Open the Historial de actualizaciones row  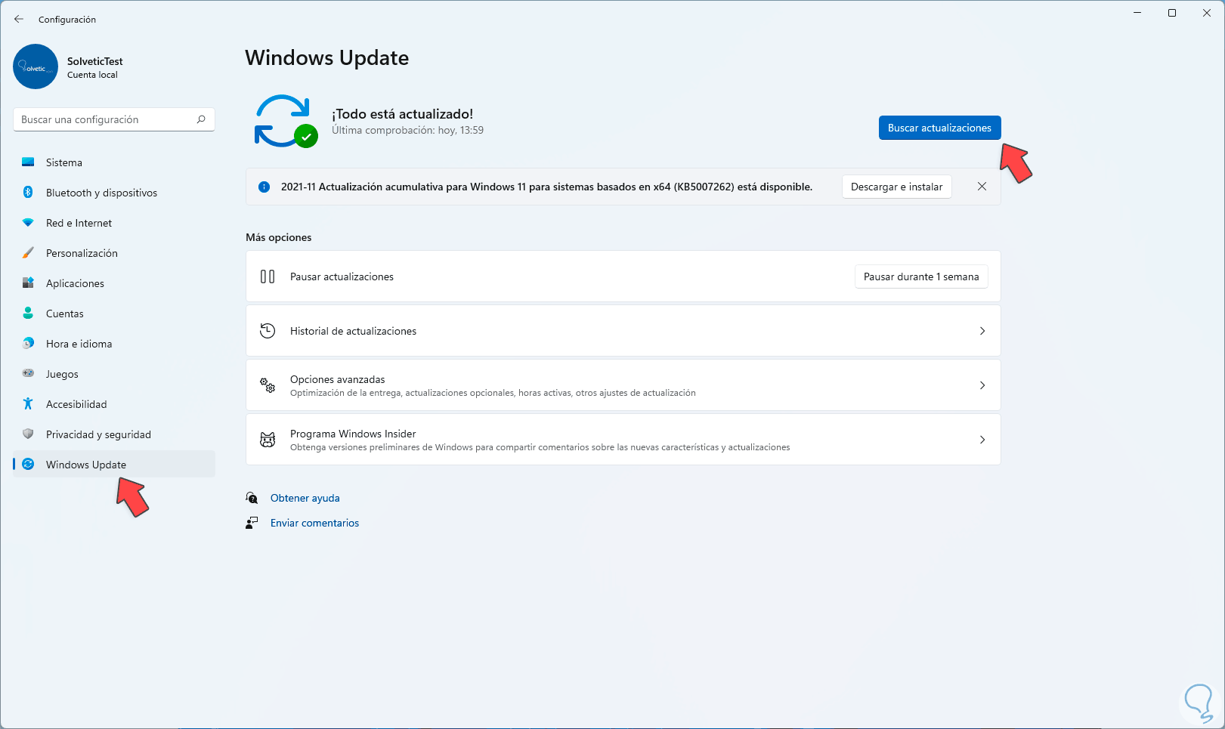(623, 331)
